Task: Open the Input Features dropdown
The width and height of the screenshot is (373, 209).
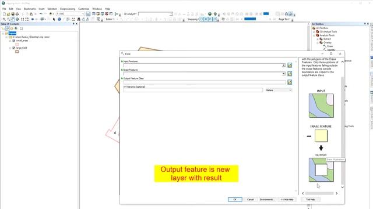Action: click(284, 65)
